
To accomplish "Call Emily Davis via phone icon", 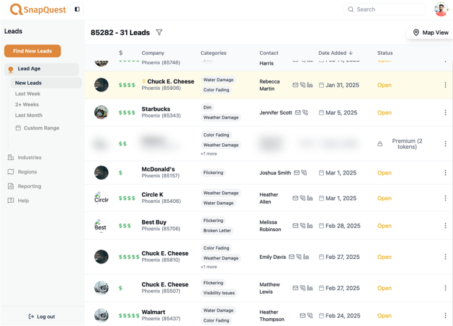I will [x=298, y=256].
